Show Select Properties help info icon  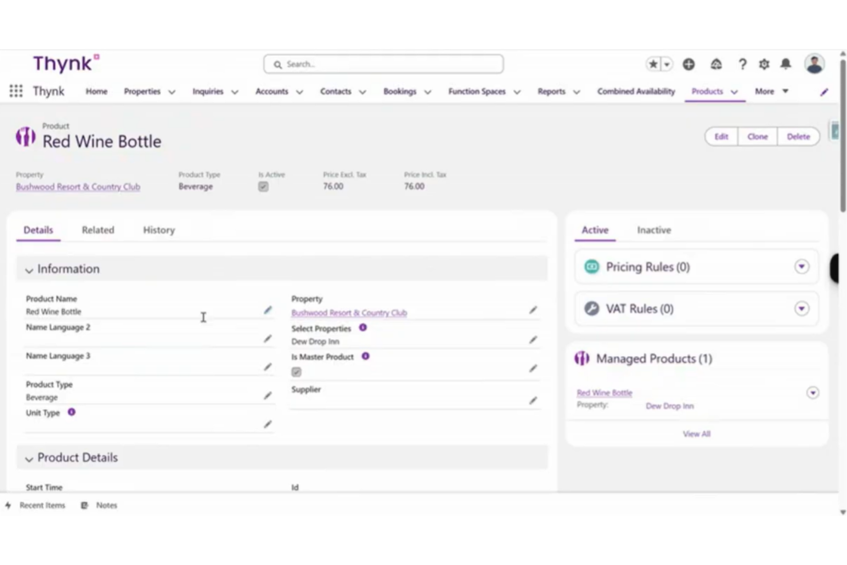(x=363, y=327)
